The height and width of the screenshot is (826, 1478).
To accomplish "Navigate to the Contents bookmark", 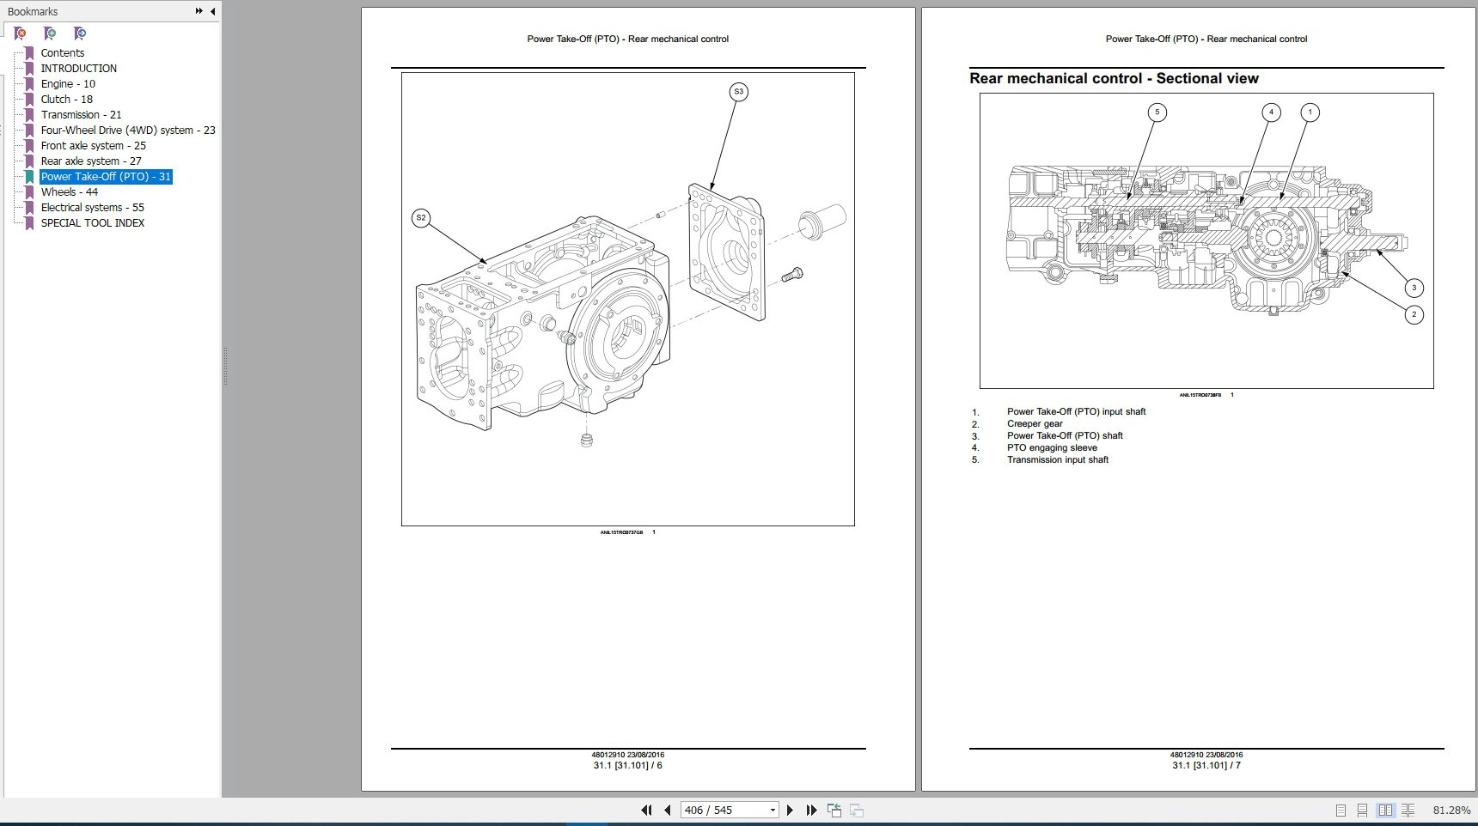I will tap(63, 52).
